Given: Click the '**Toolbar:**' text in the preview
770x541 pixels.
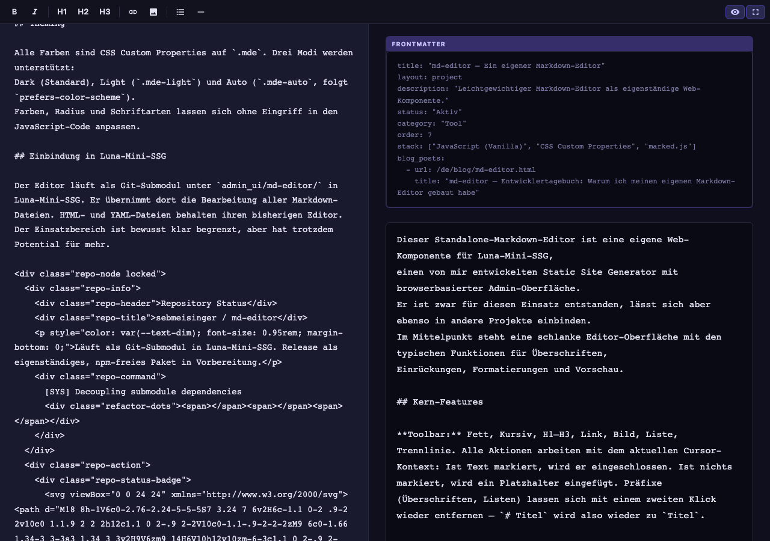Looking at the screenshot, I should [429, 435].
